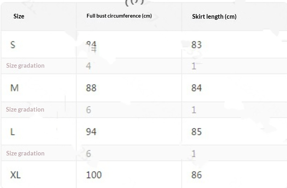This screenshot has height=188, width=287.
Task: Select the XL size row label
Action: pyautogui.click(x=15, y=175)
